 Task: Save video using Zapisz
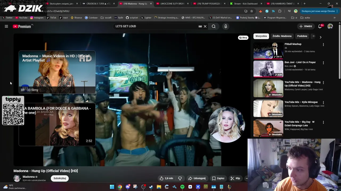point(218,178)
